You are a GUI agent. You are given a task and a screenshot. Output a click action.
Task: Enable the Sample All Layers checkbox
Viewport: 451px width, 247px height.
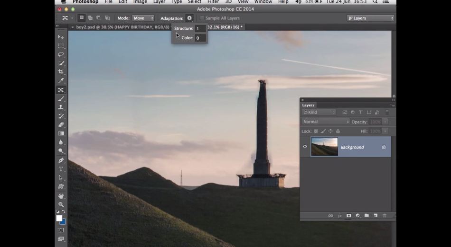(202, 18)
